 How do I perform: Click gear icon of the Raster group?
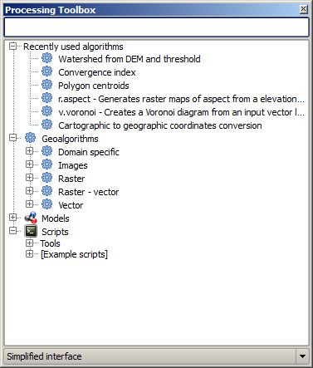click(x=46, y=178)
